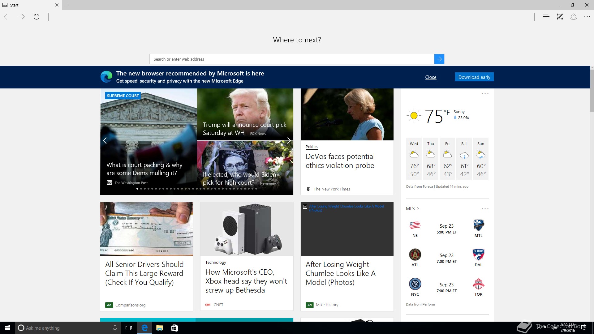Click the Download early button
The image size is (594, 334).
point(474,77)
